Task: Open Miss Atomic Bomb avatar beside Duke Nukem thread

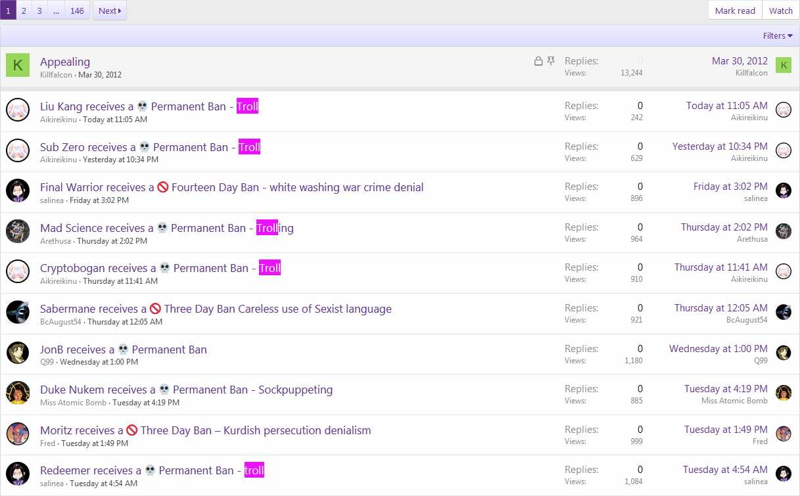Action: click(x=18, y=393)
